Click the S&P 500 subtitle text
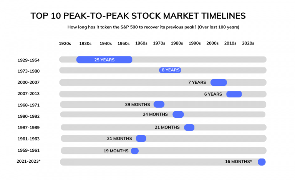 click(x=153, y=27)
